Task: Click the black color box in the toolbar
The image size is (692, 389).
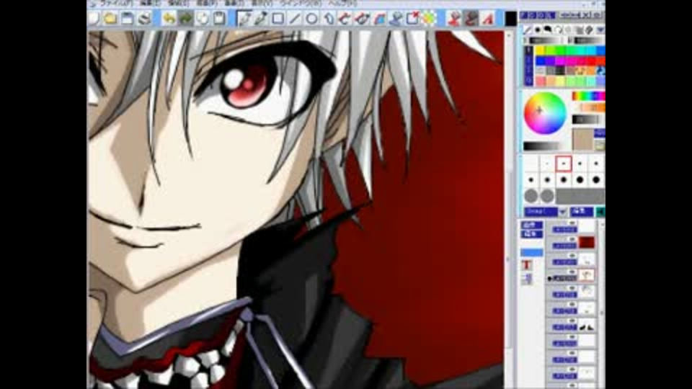Action: pyautogui.click(x=510, y=19)
